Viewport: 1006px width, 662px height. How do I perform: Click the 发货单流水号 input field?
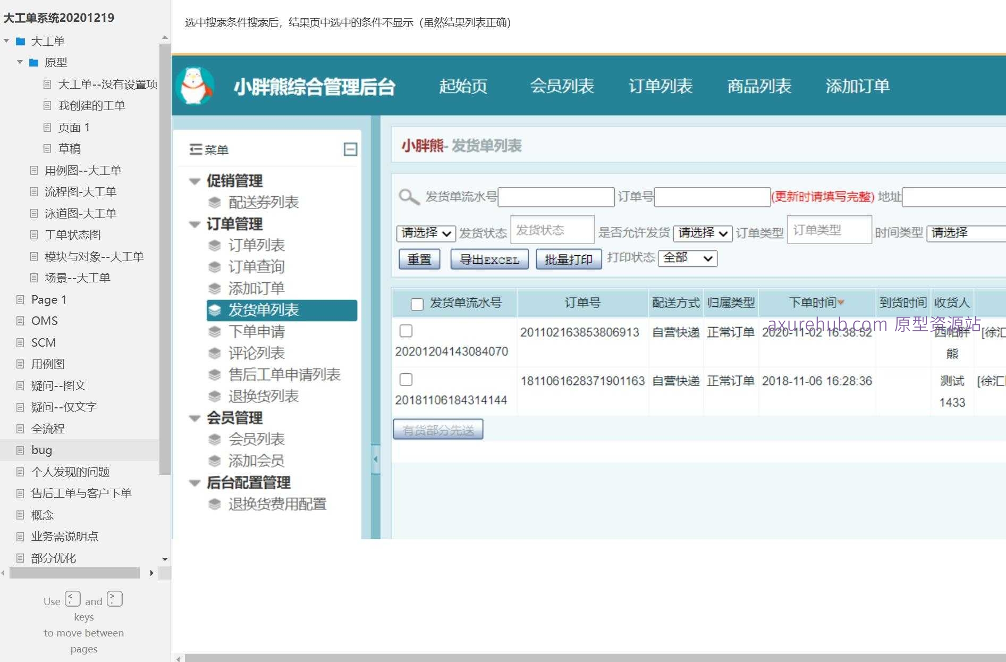(556, 197)
